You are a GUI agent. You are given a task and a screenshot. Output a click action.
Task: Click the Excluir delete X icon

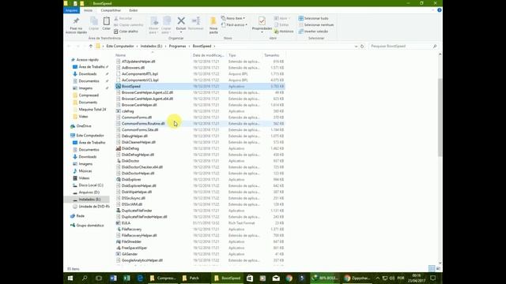click(181, 21)
